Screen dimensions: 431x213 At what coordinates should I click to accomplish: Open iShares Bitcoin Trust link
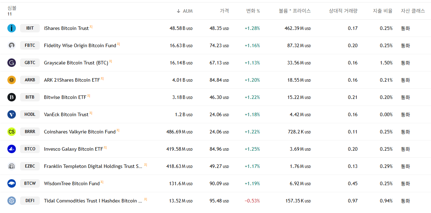pos(66,28)
